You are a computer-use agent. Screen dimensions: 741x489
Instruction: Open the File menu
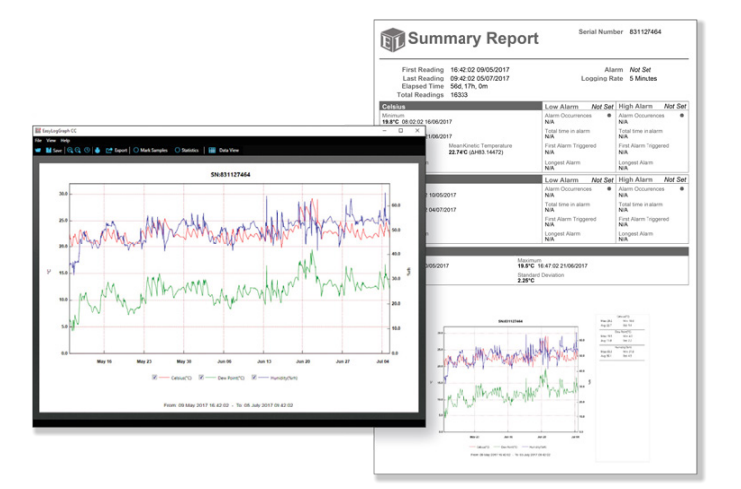click(x=38, y=141)
